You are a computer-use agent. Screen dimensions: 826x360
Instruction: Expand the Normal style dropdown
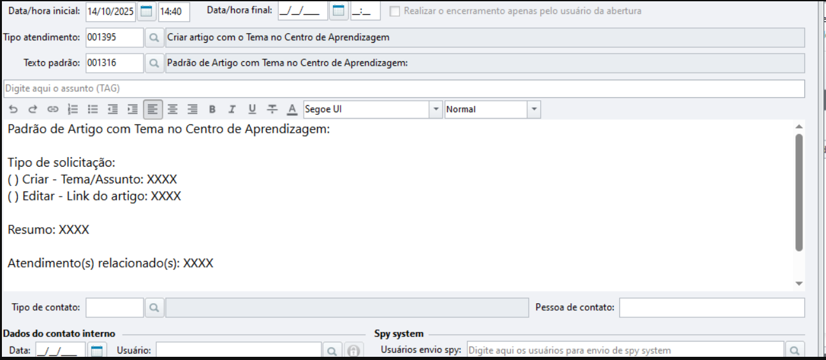click(x=534, y=109)
